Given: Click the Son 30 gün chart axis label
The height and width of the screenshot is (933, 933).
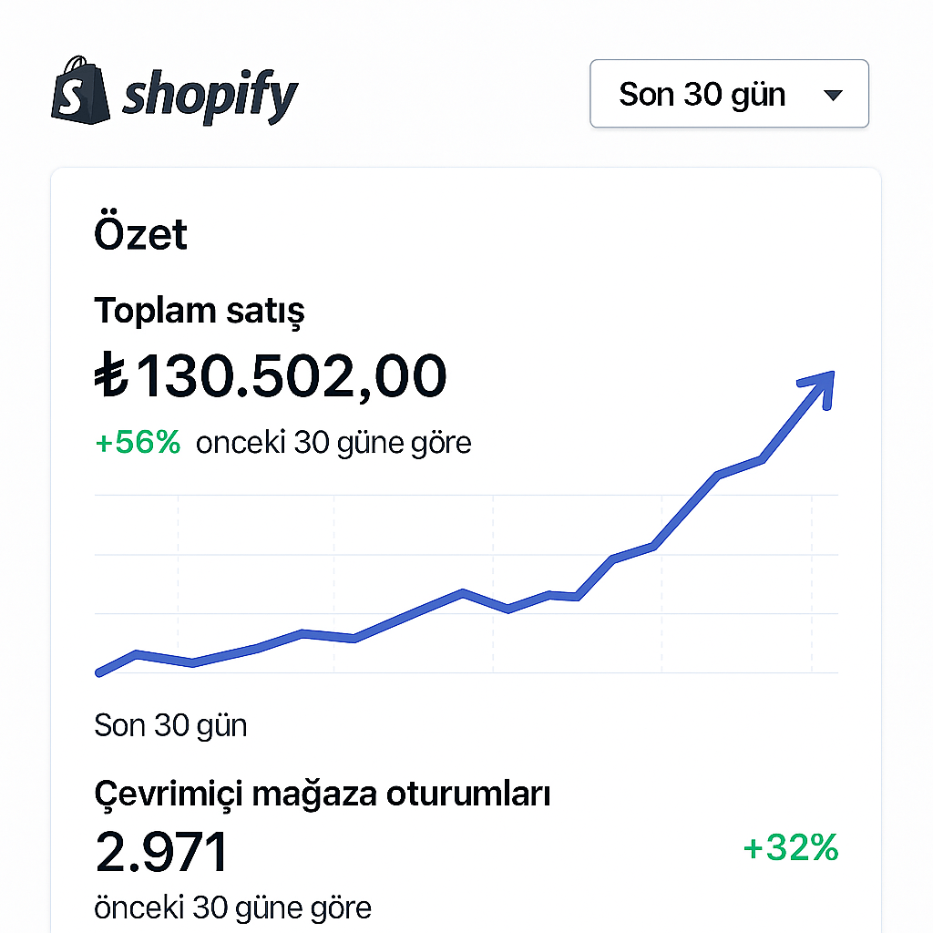Looking at the screenshot, I should pos(169,725).
